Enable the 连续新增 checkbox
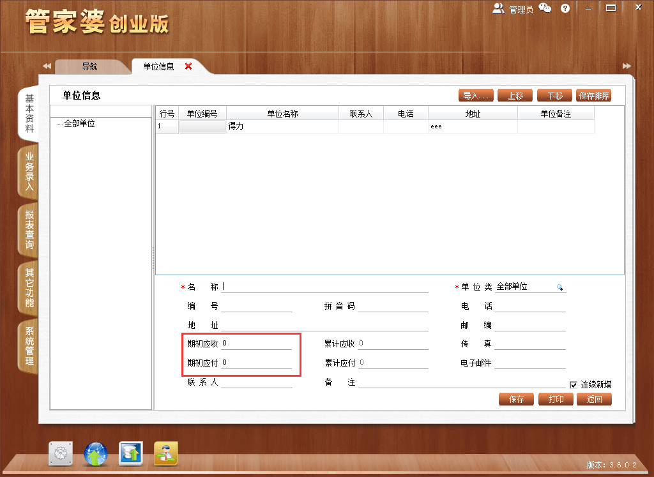654x477 pixels. click(x=574, y=383)
